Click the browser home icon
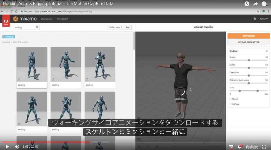The height and width of the screenshot is (150, 271). pos(16,11)
